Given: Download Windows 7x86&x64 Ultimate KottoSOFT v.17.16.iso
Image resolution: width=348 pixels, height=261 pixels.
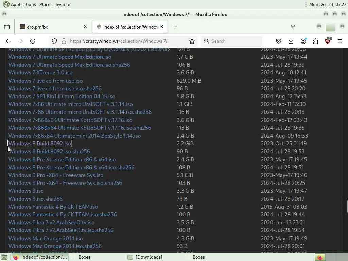Looking at the screenshot, I should (x=70, y=120).
